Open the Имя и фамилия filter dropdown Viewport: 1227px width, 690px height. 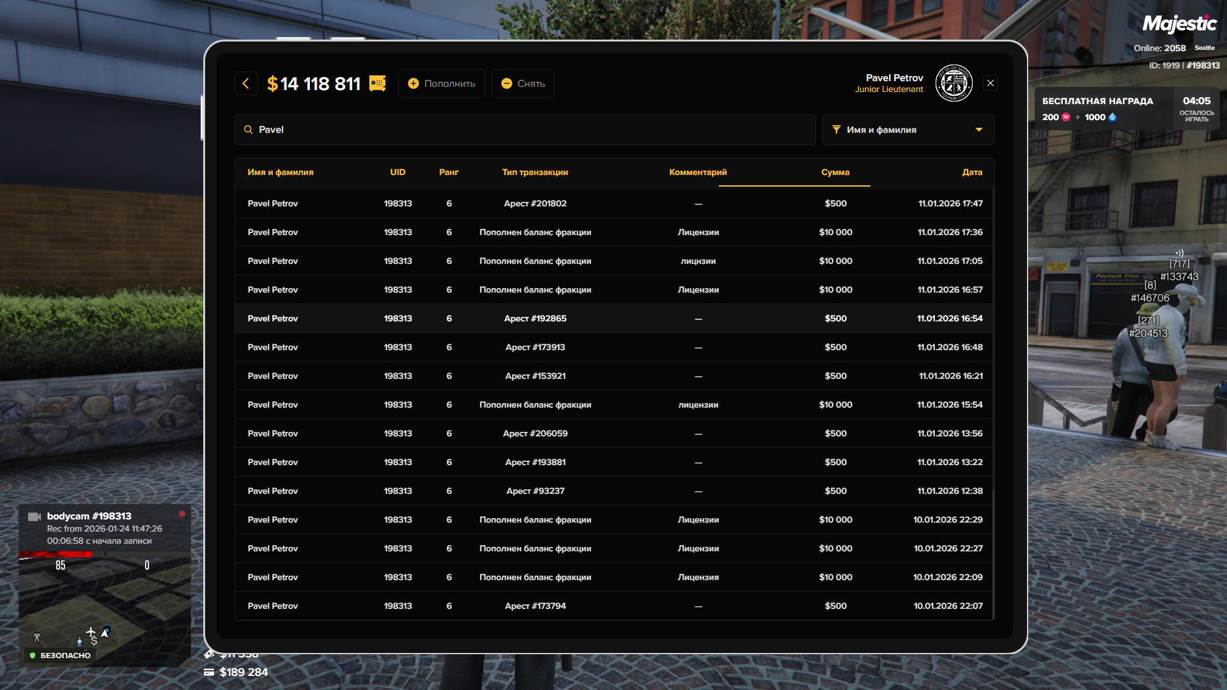907,130
